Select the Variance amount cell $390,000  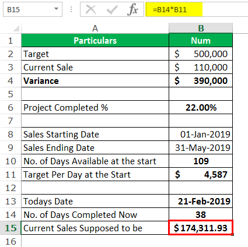[x=201, y=80]
